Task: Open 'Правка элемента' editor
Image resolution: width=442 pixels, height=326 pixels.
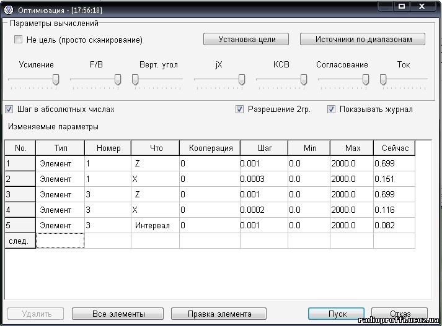Action: click(x=219, y=314)
